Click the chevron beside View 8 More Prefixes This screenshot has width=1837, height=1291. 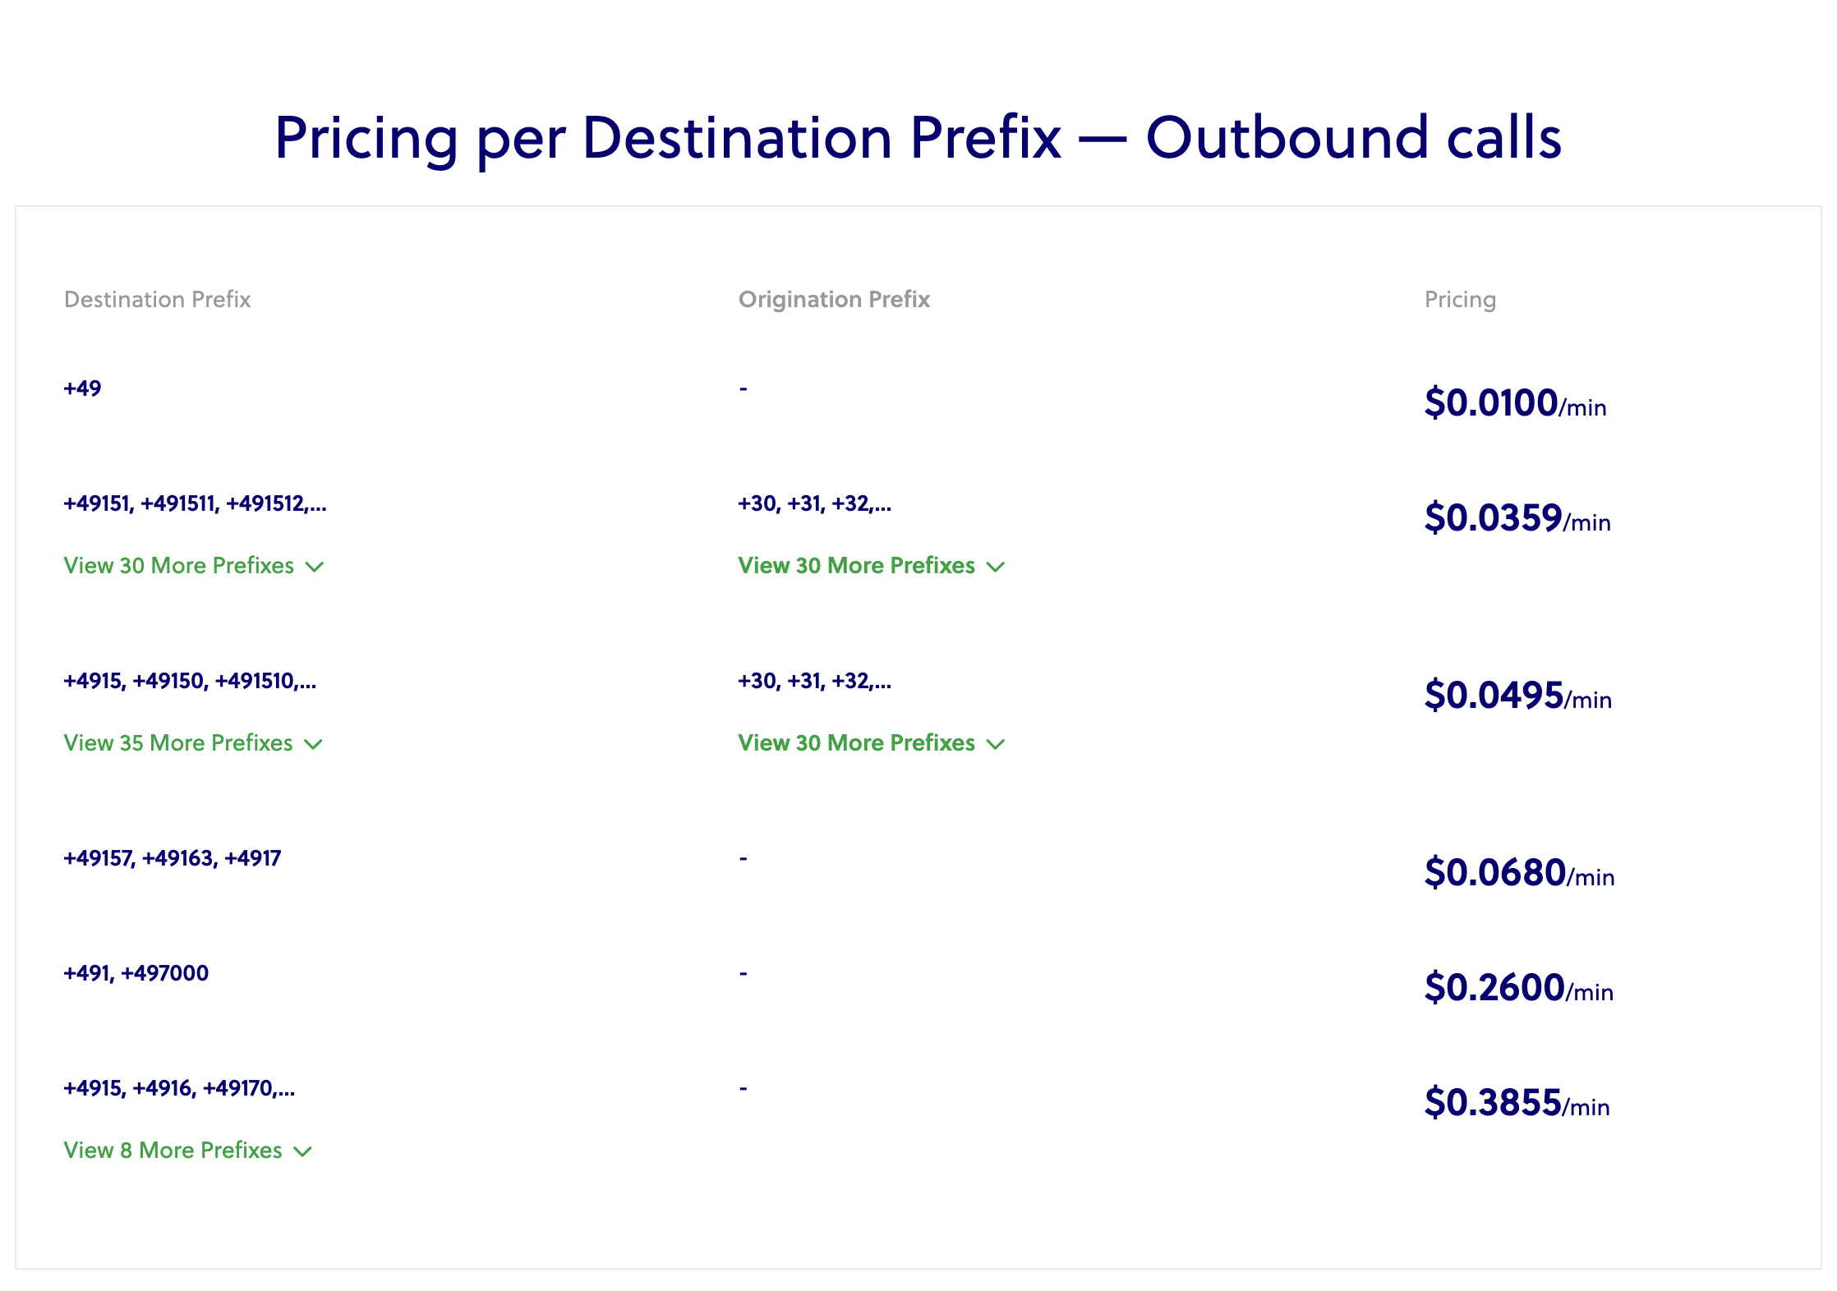click(303, 1151)
